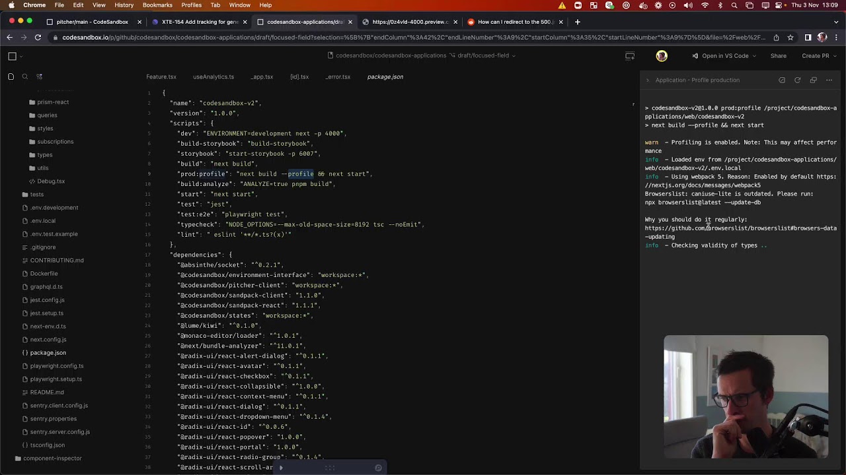846x475 pixels.
Task: Switch to the Feature.tsx editor tab
Action: pyautogui.click(x=161, y=77)
